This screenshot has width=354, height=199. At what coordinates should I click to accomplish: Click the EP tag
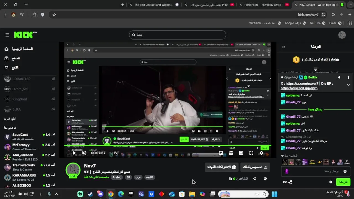tap(128, 177)
